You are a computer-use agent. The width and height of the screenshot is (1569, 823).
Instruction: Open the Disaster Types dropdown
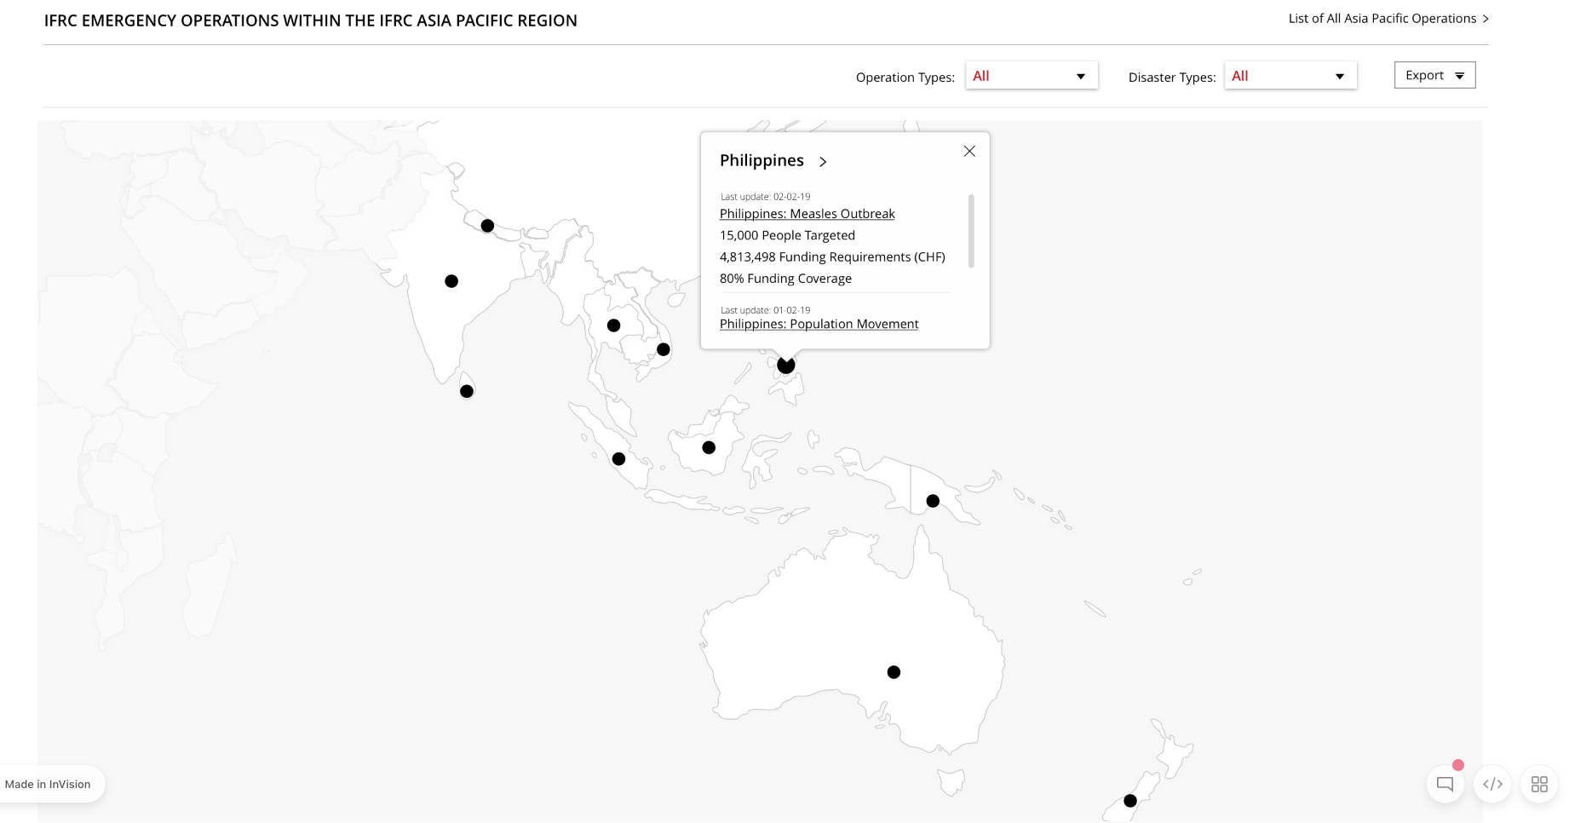[1290, 75]
